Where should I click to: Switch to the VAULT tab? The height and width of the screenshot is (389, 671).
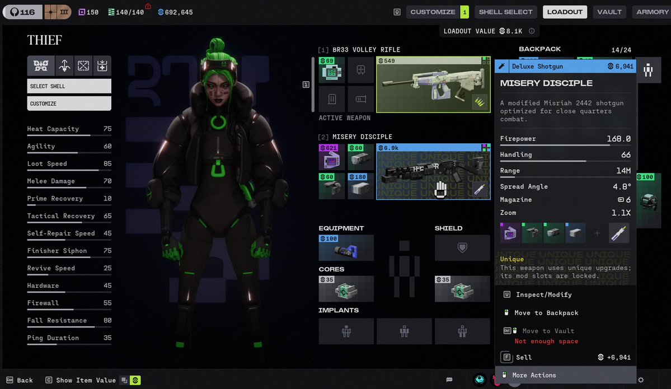point(609,12)
